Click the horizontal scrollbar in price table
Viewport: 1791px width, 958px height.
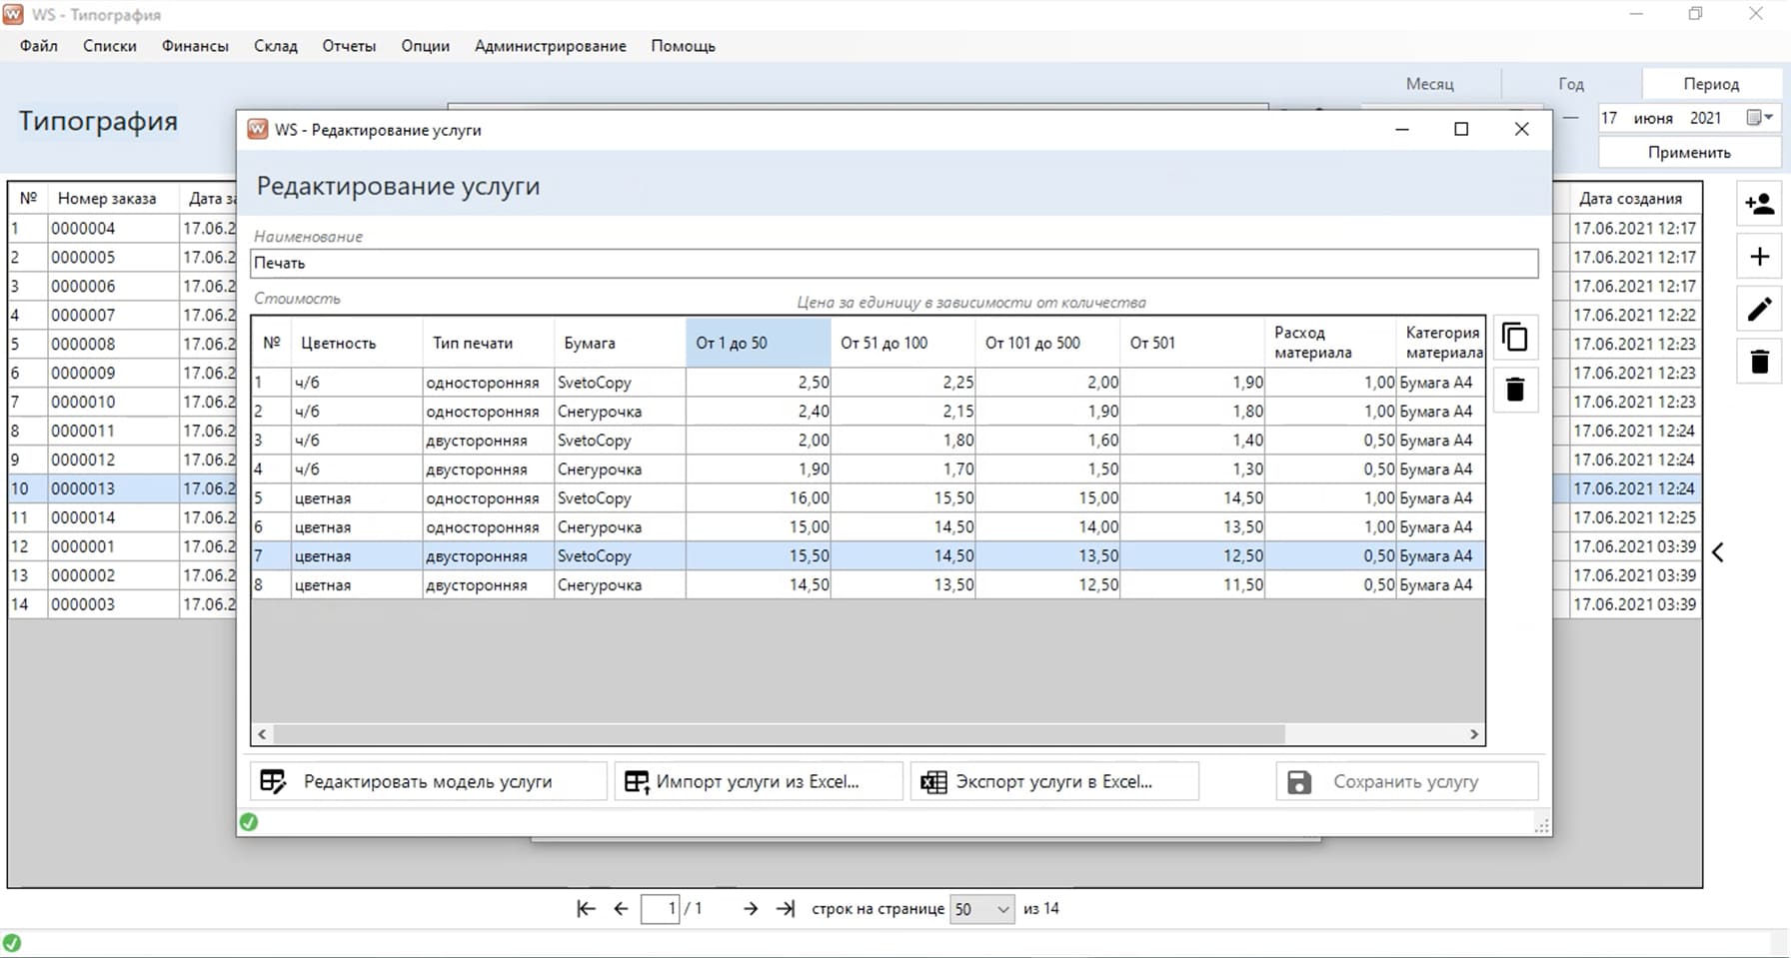pos(778,734)
